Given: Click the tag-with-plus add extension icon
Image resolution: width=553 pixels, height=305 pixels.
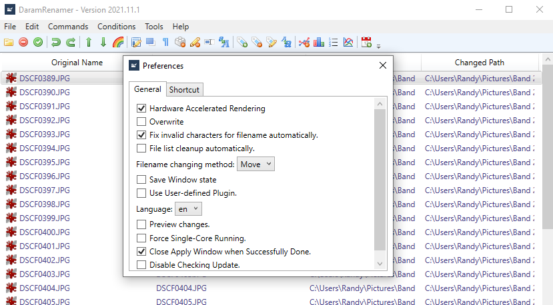Looking at the screenshot, I should [242, 43].
